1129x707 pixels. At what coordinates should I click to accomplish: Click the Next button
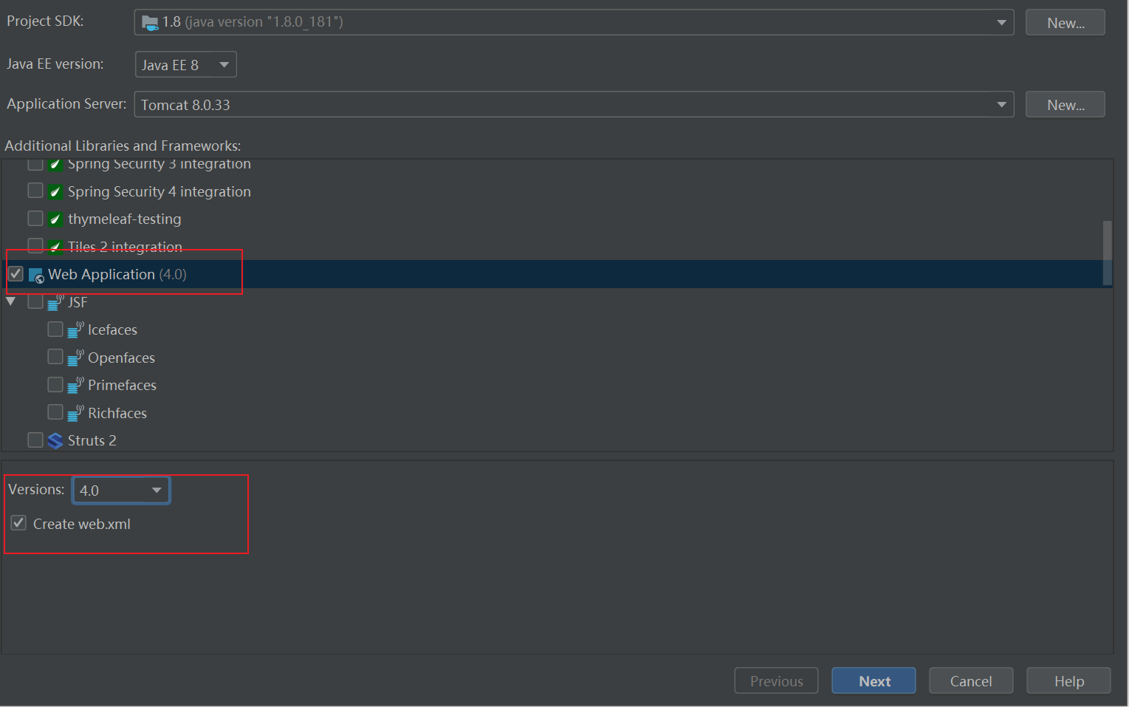pos(874,681)
